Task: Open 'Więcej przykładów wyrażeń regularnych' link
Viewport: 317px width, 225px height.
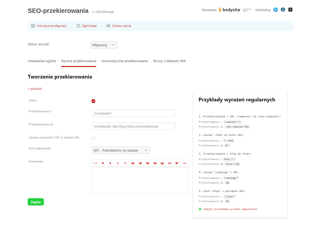Action: tap(230, 209)
